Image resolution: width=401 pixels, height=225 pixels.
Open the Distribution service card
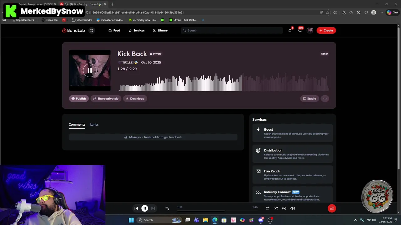tap(293, 154)
